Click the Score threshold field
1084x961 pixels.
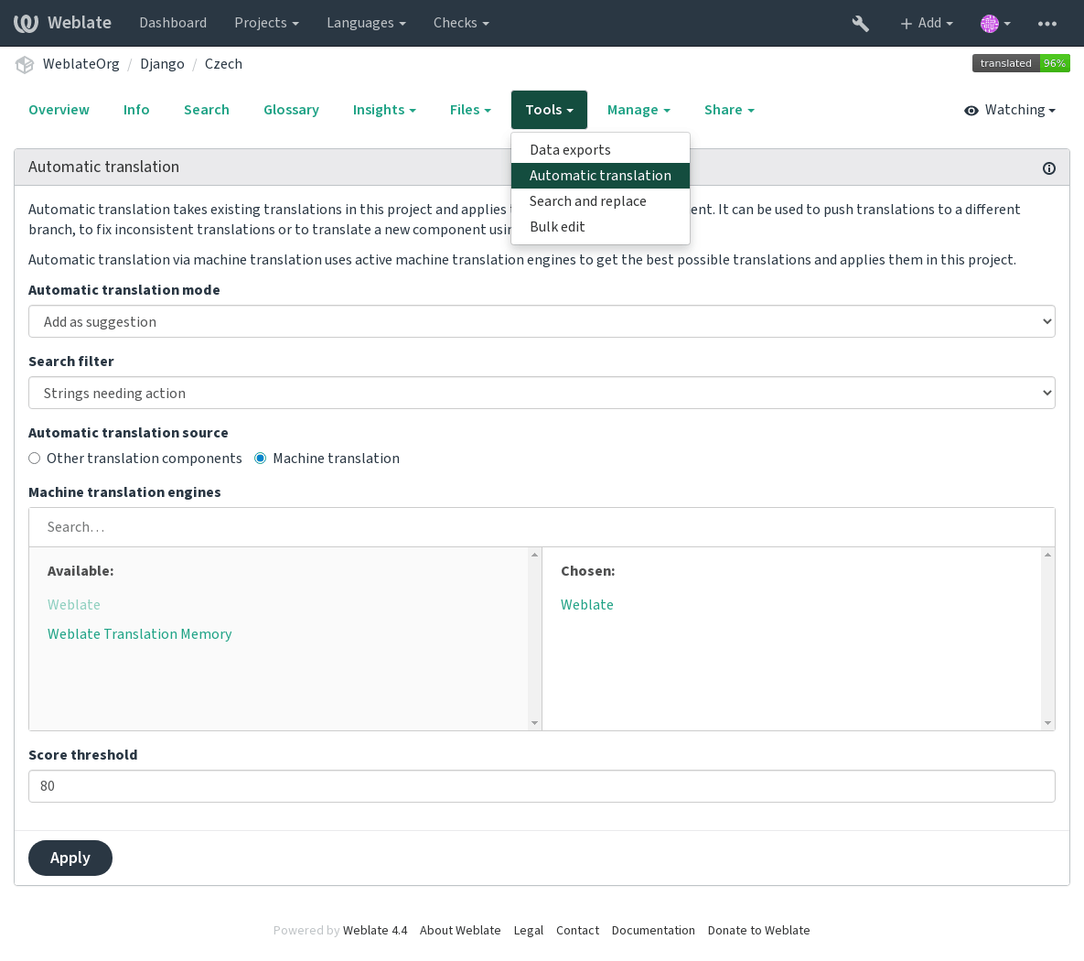[x=542, y=786]
